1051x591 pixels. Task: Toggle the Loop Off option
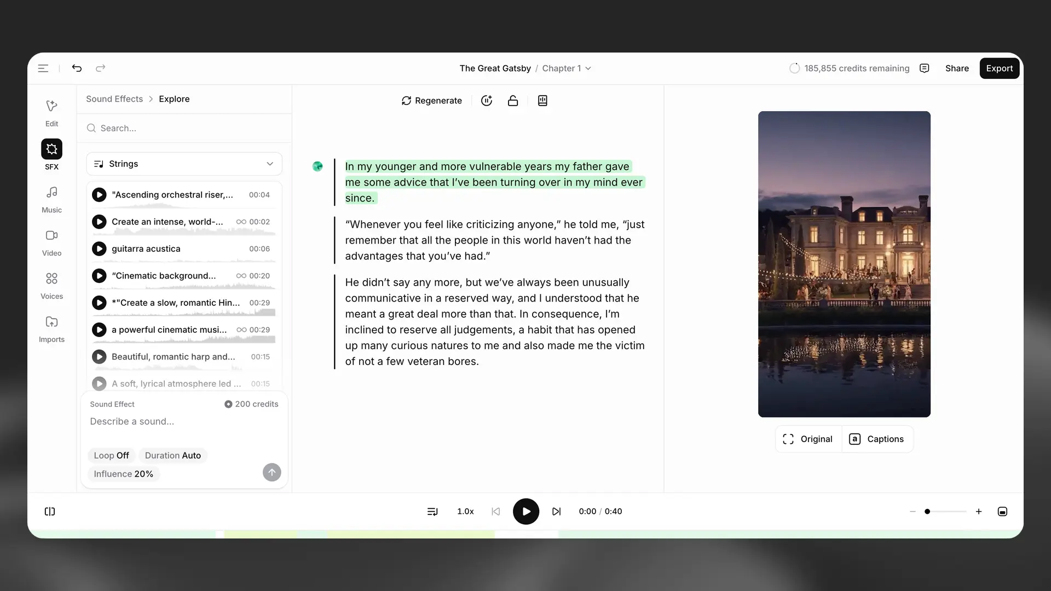(x=111, y=455)
